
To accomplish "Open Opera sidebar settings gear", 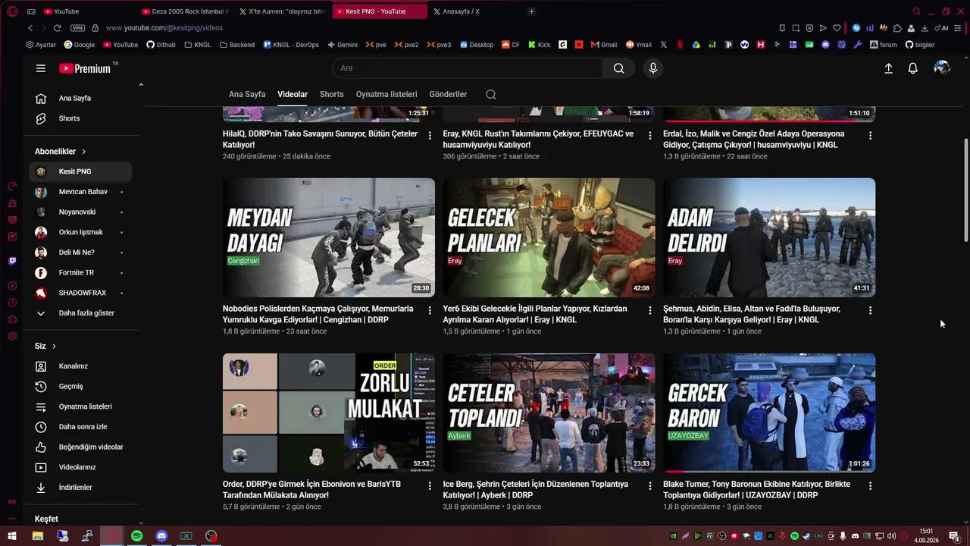I will (12, 336).
